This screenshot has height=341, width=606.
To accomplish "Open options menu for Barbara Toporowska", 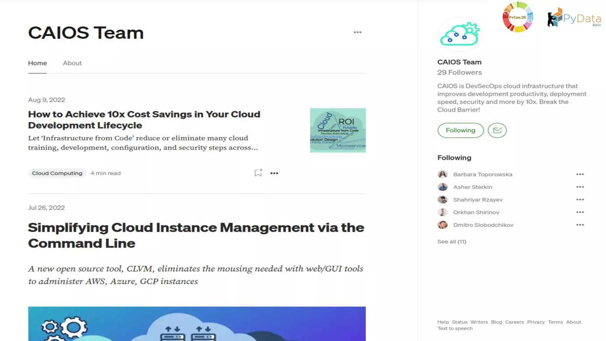I will [580, 174].
